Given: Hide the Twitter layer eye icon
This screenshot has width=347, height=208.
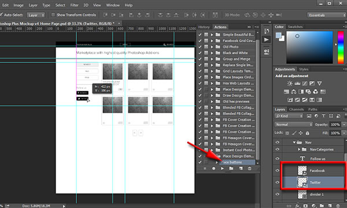Looking at the screenshot, I should [x=278, y=183].
